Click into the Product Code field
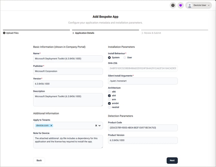The image size is (216, 167). point(143,128)
